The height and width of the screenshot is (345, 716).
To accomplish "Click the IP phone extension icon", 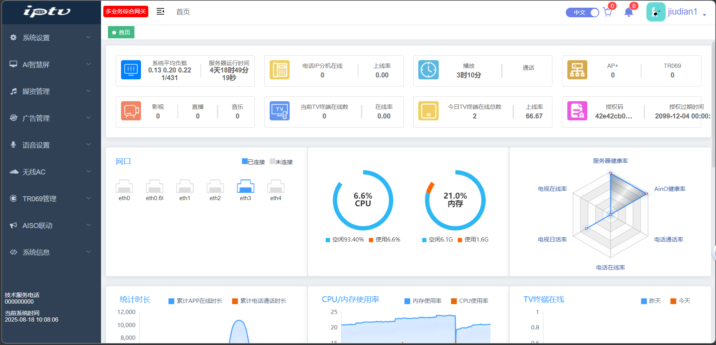I will 280,70.
